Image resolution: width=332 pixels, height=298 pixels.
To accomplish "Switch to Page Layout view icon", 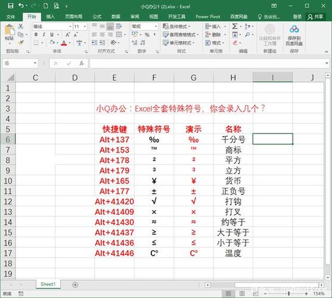I will click(x=242, y=293).
